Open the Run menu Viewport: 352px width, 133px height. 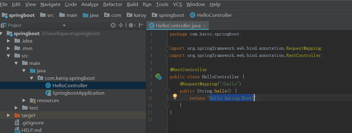click(x=147, y=4)
